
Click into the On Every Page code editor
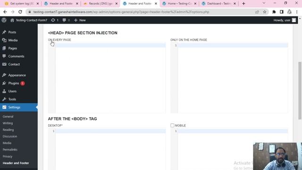[x=107, y=77]
